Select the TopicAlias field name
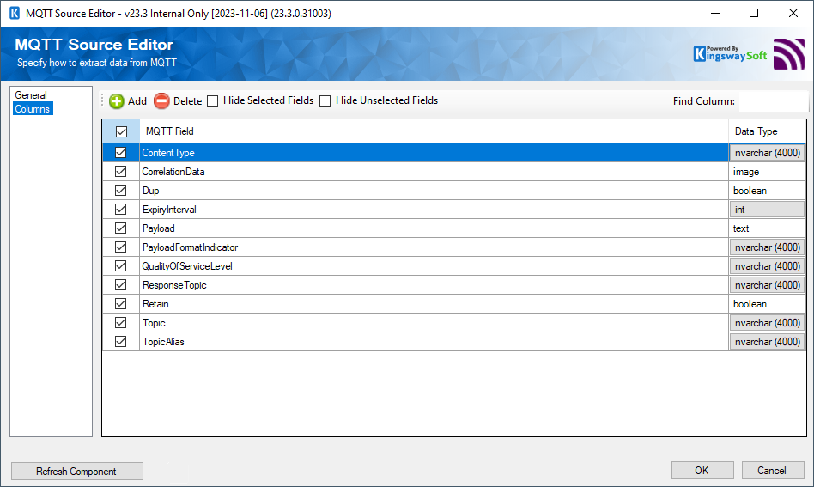Image resolution: width=814 pixels, height=487 pixels. [163, 342]
